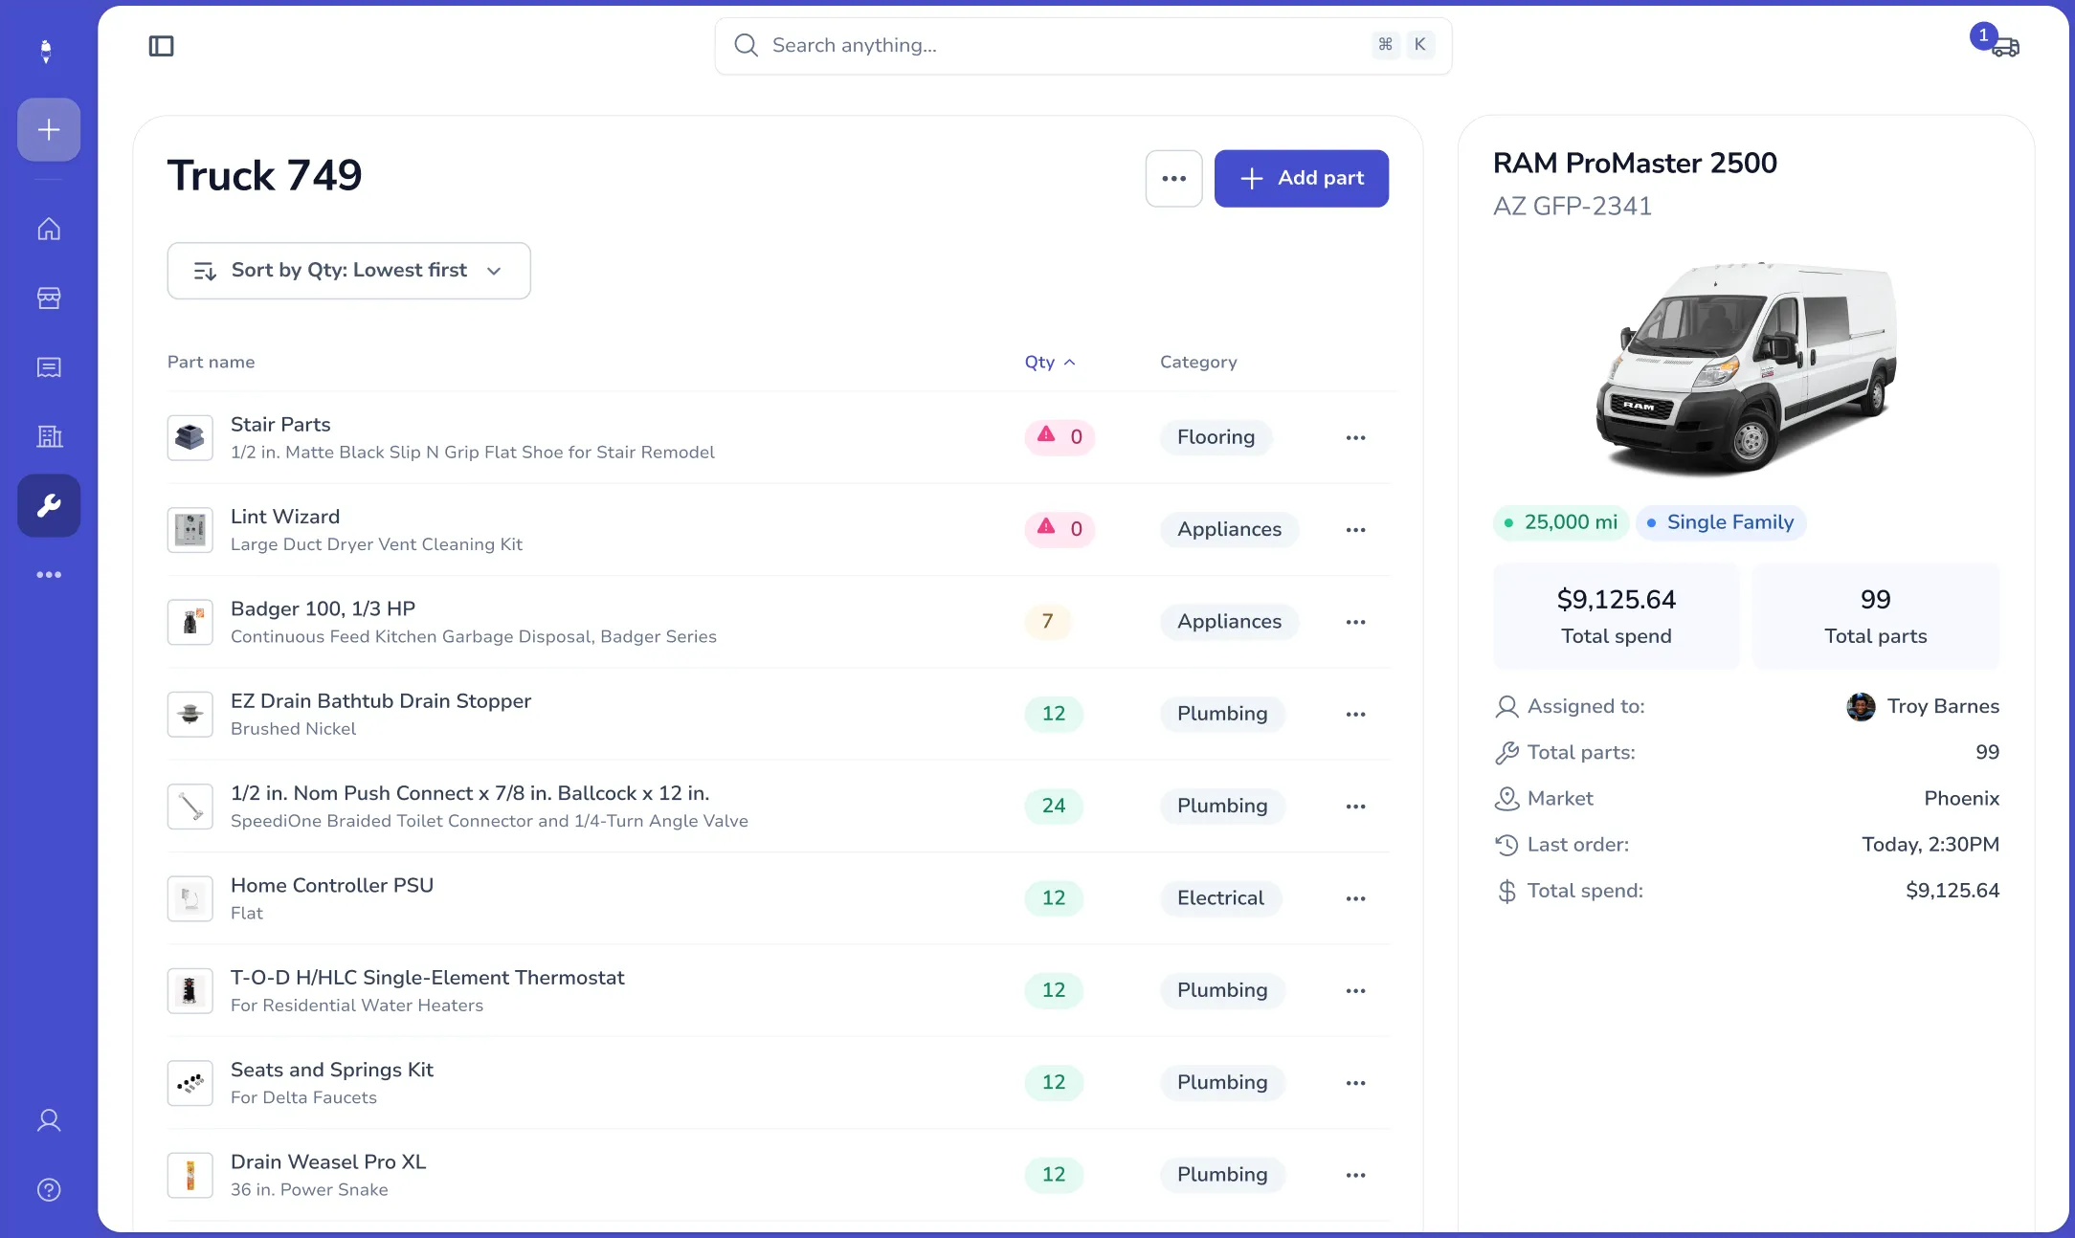Open row menu for Lint Wizard
The height and width of the screenshot is (1238, 2075).
pyautogui.click(x=1355, y=529)
